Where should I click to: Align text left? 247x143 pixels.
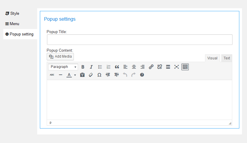click(x=125, y=67)
